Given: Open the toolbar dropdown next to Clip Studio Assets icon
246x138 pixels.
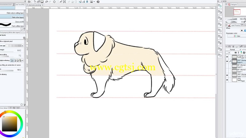Looking at the screenshot, I should coord(94,2).
